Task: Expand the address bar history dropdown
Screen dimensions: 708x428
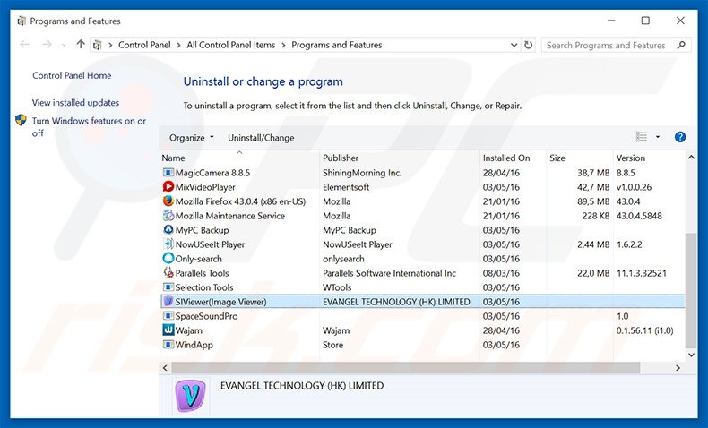Action: point(514,45)
